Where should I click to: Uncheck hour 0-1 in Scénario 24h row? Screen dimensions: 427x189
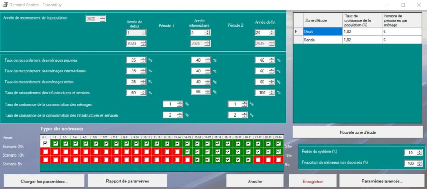[x=45, y=144]
